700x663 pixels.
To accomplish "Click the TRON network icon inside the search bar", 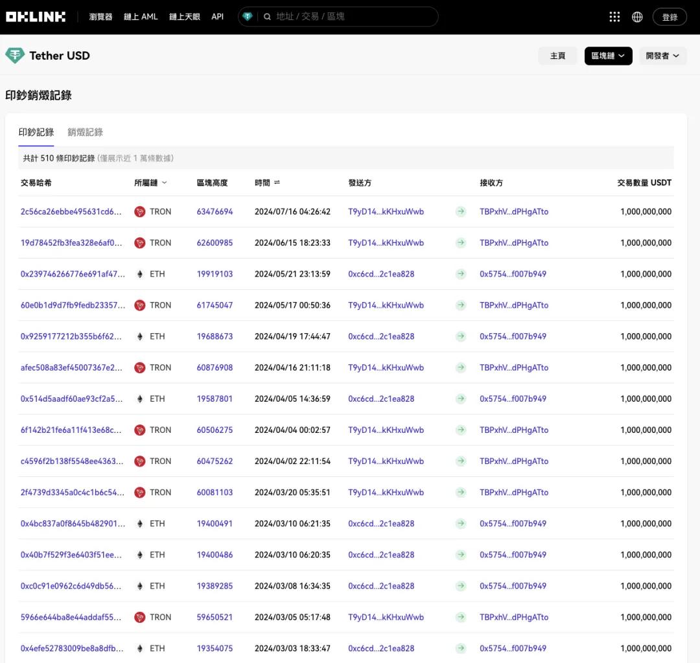I will (247, 16).
